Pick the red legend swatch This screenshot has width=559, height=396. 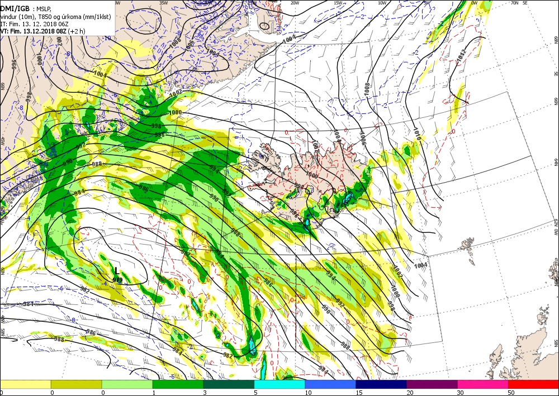coord(533,384)
